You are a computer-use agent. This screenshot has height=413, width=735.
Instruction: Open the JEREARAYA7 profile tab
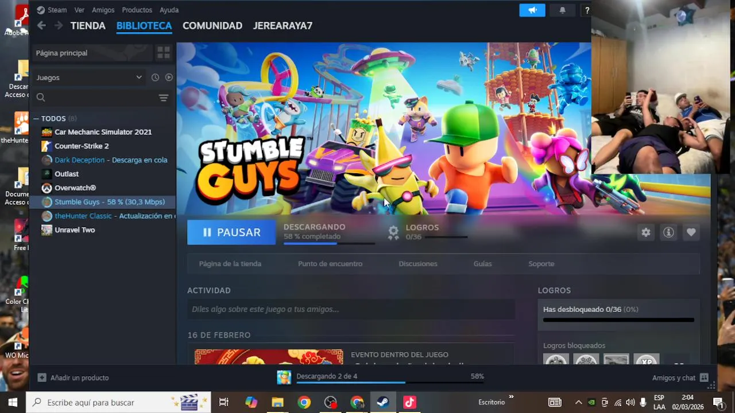283,25
